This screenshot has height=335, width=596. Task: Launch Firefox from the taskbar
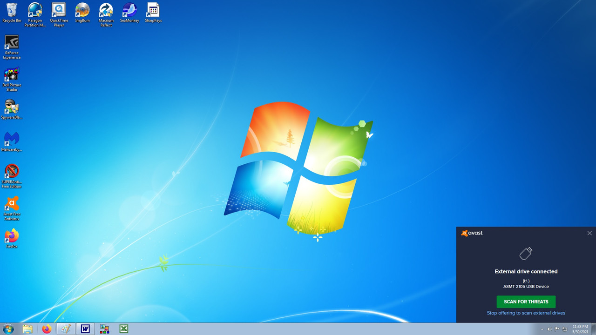pyautogui.click(x=47, y=329)
